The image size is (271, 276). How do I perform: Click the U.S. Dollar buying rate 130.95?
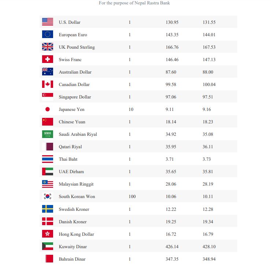(x=172, y=22)
